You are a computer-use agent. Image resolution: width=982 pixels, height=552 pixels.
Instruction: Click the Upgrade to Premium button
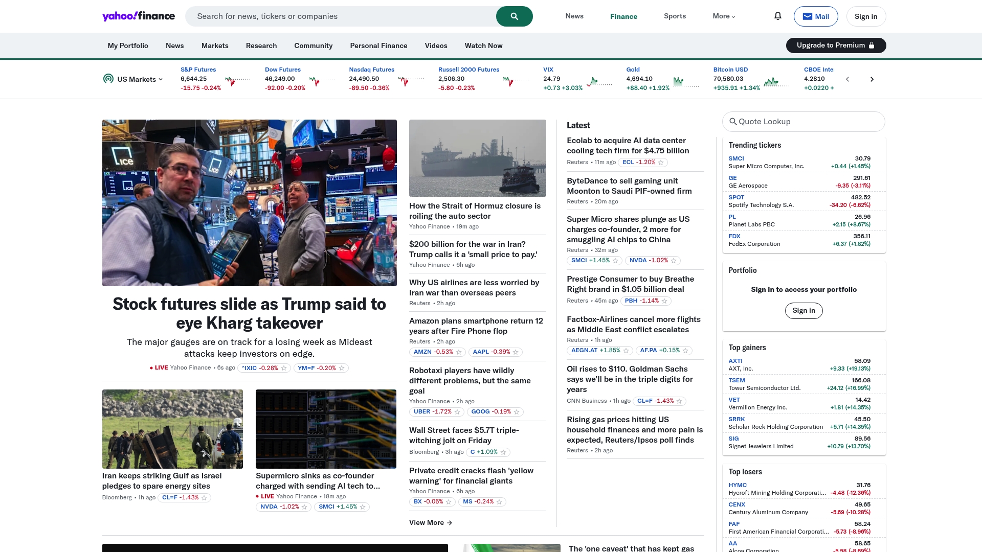pos(835,45)
